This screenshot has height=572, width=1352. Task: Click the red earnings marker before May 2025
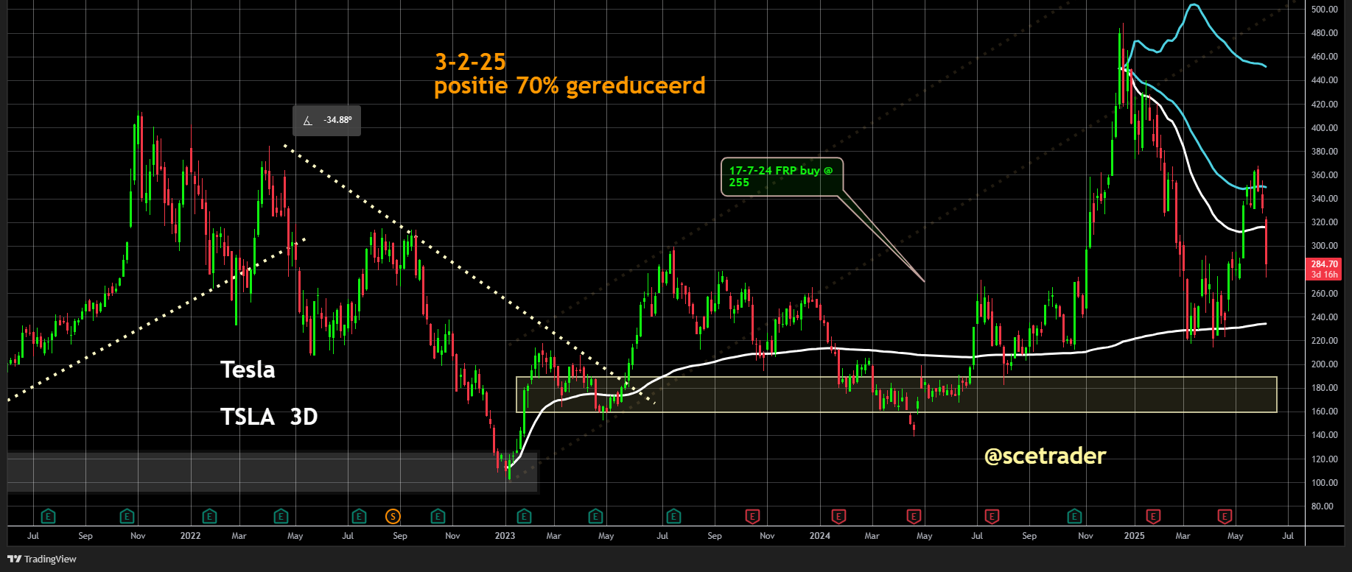tap(1225, 516)
